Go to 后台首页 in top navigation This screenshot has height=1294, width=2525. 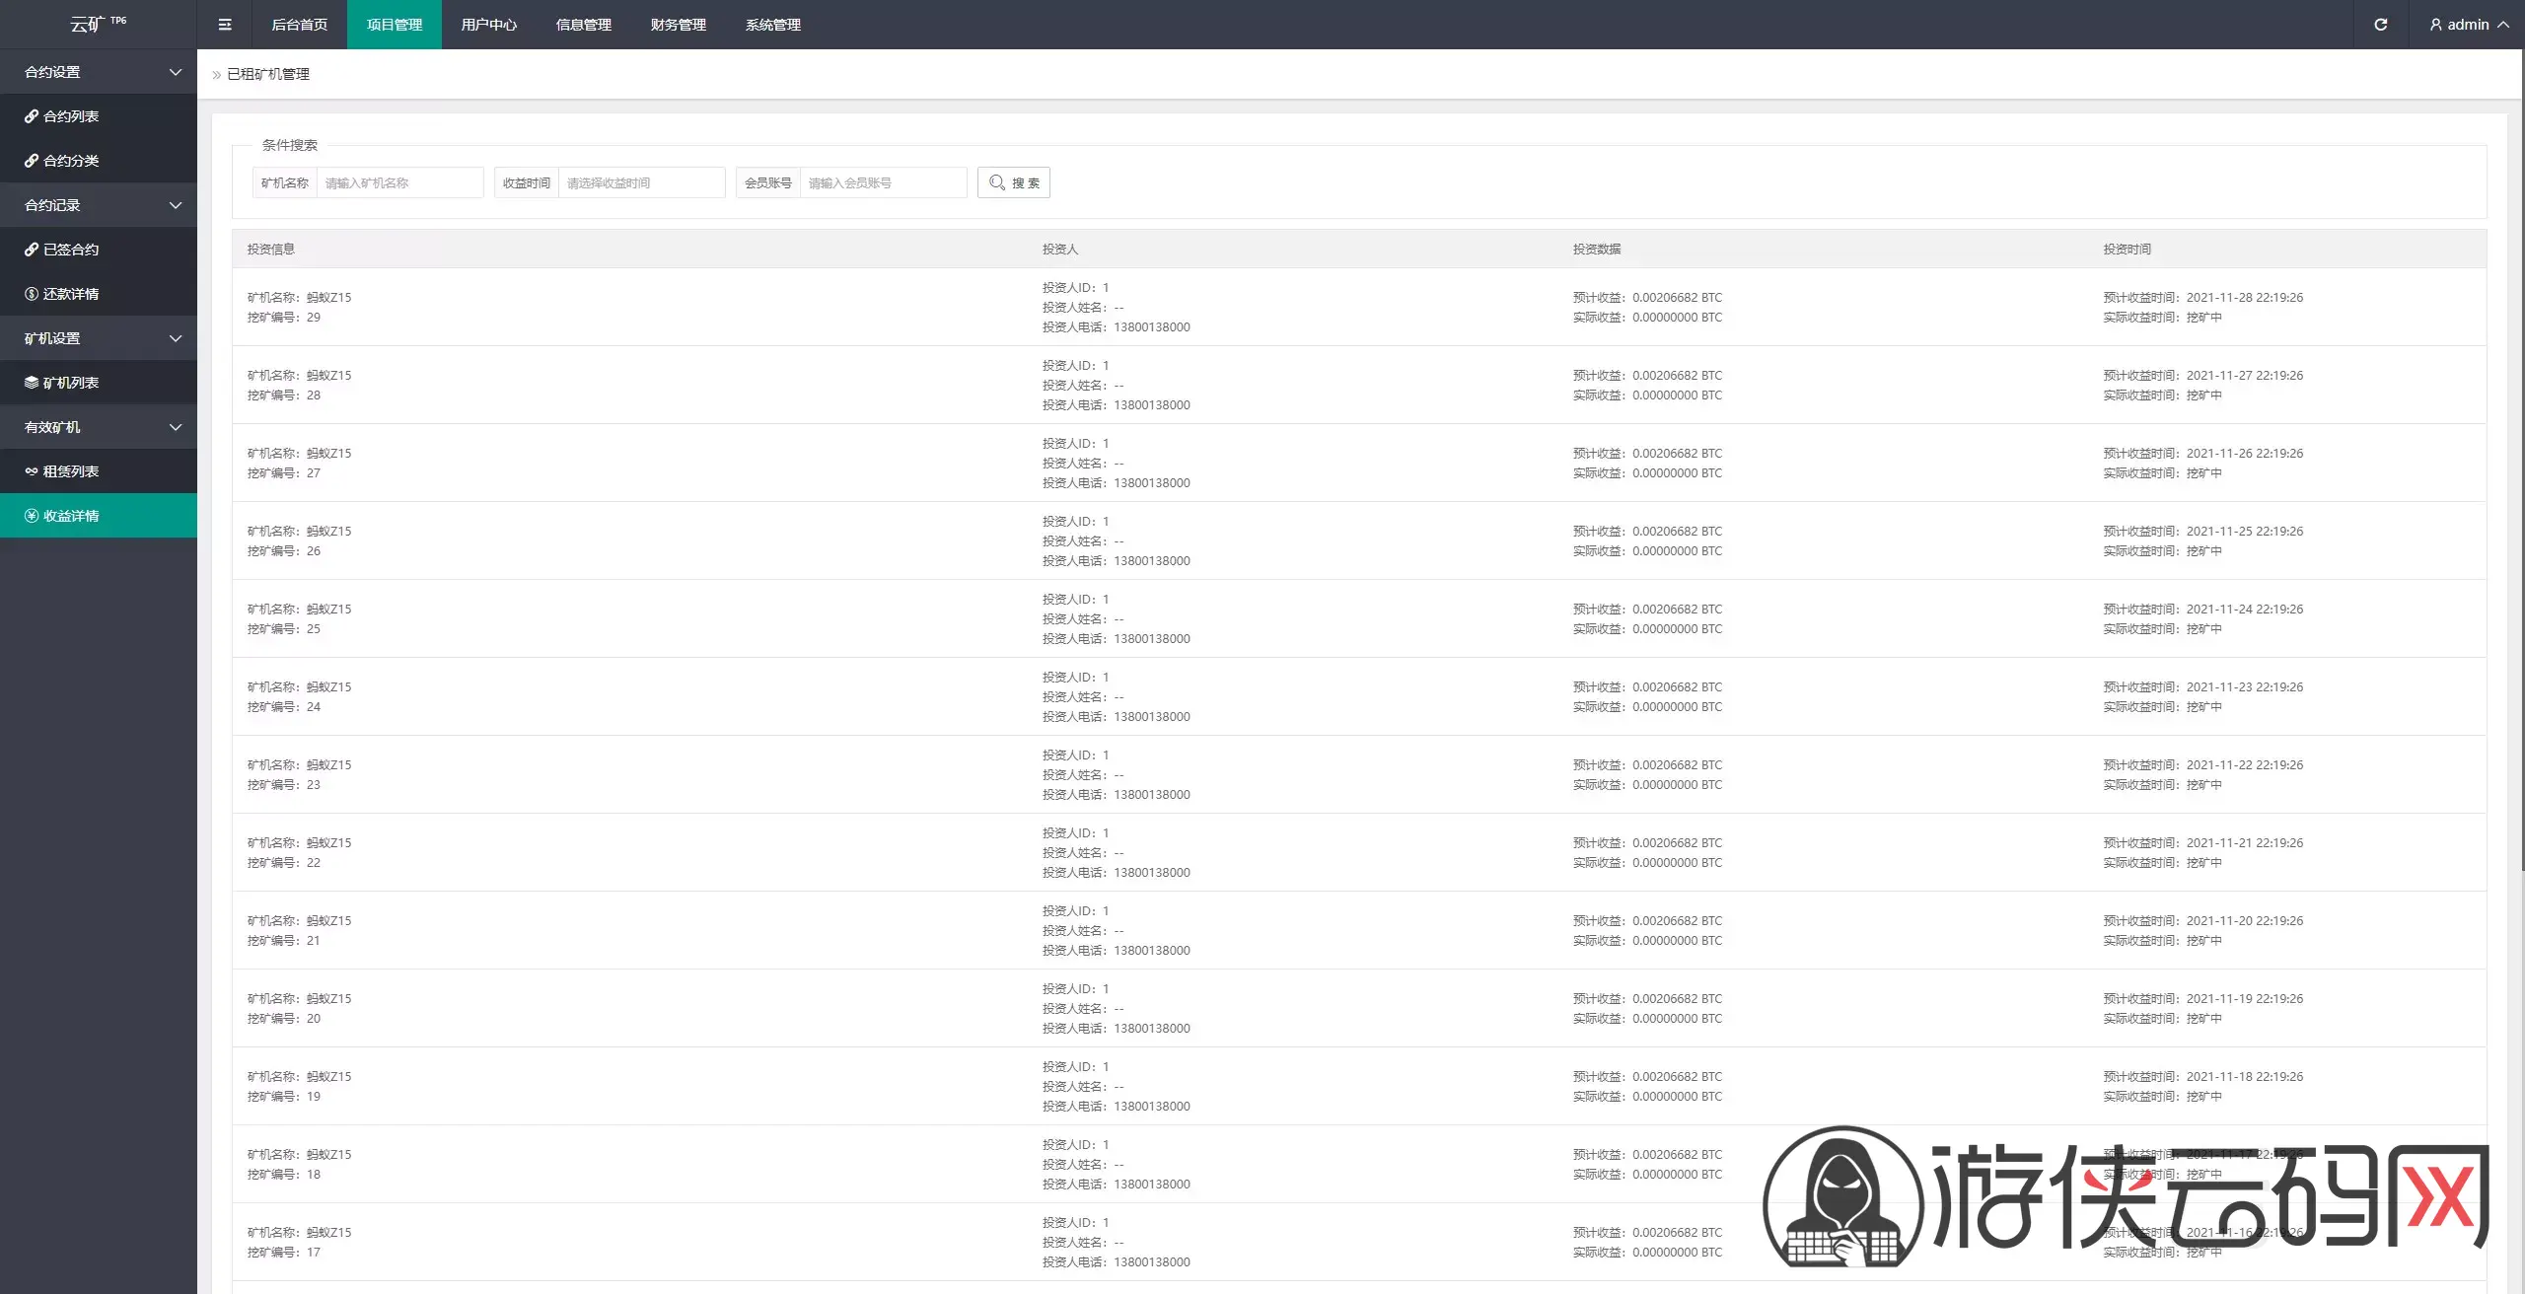tap(300, 25)
